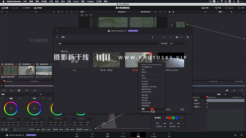Screen dimensions: 246x138
Task: Select the color wheels palette icon
Action: 19,90
